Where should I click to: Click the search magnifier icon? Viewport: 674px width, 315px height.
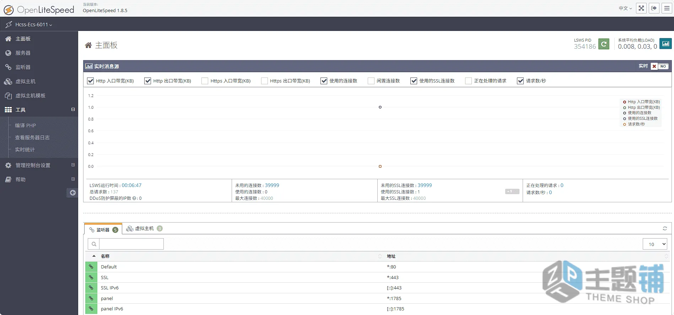(94, 244)
